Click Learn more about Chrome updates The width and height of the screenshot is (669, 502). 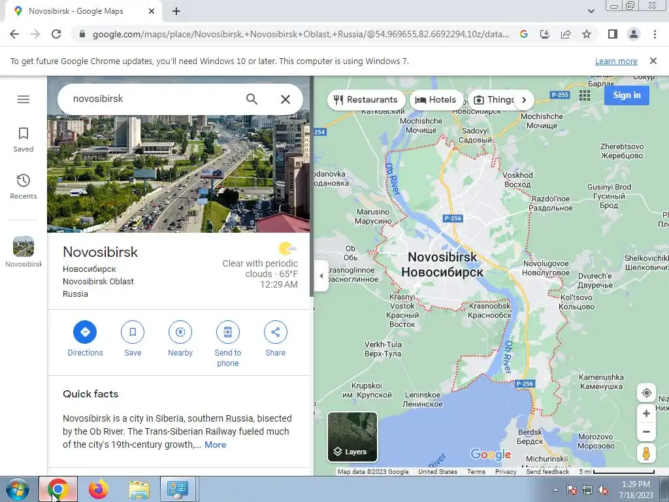(616, 61)
